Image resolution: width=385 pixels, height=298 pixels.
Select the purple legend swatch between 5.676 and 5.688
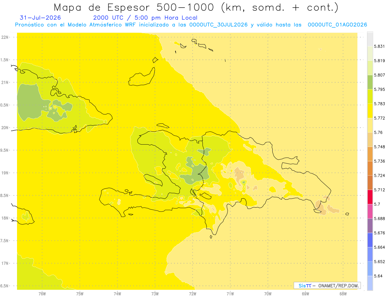coord(370,225)
